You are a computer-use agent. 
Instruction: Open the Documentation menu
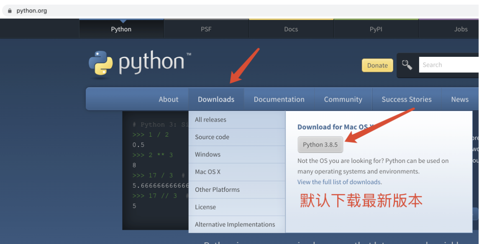279,99
